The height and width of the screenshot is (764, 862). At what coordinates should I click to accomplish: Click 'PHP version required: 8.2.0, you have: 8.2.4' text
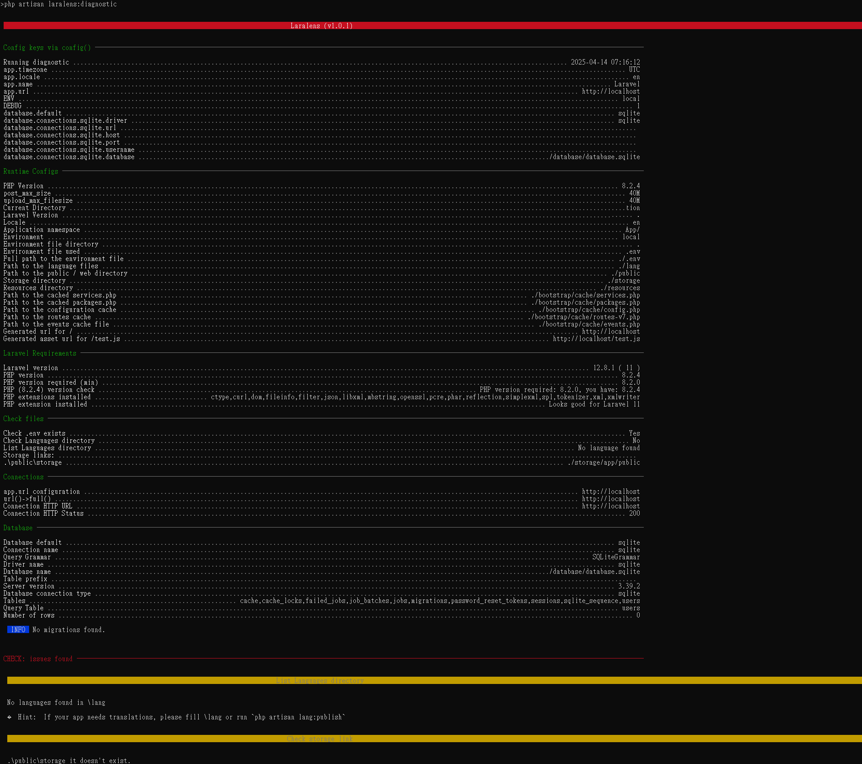(x=560, y=390)
